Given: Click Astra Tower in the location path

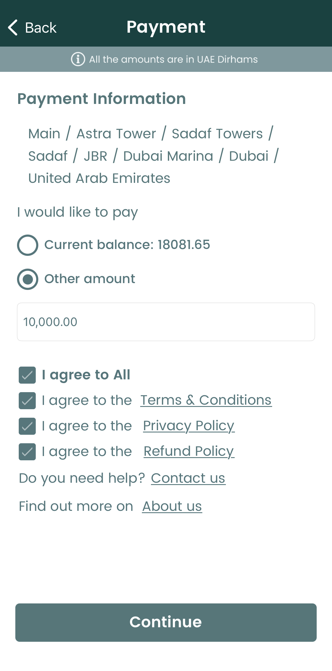Looking at the screenshot, I should (x=116, y=133).
